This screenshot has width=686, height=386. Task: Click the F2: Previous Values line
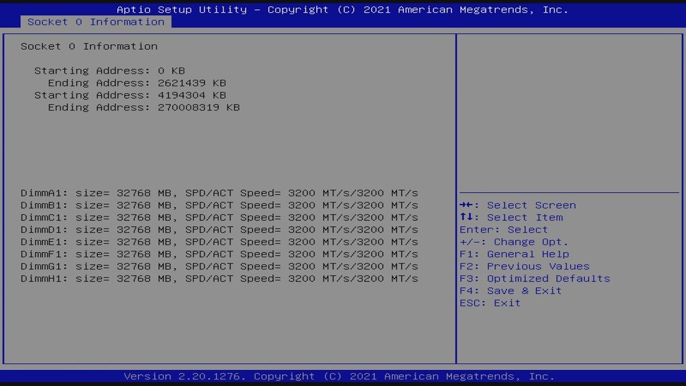point(525,267)
